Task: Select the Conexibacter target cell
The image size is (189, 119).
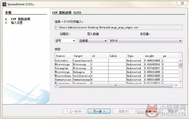Action: [x=82, y=61]
